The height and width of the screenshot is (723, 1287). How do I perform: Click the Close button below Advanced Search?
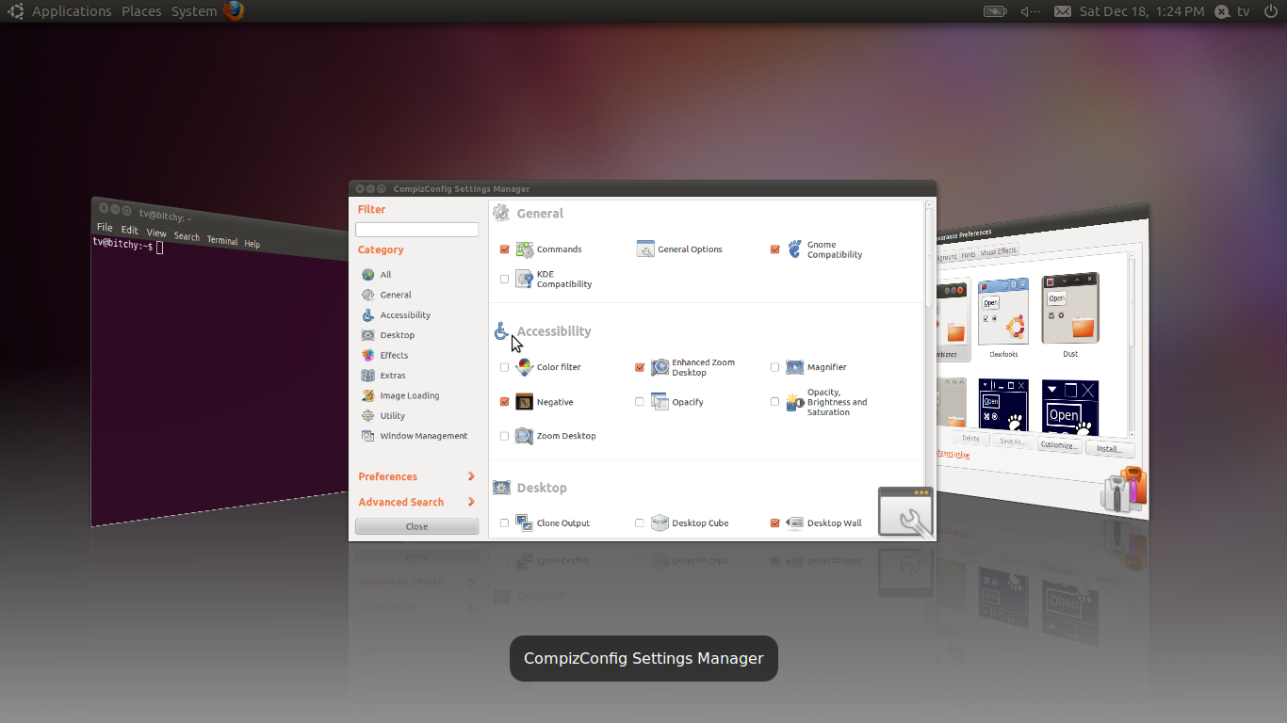point(416,525)
